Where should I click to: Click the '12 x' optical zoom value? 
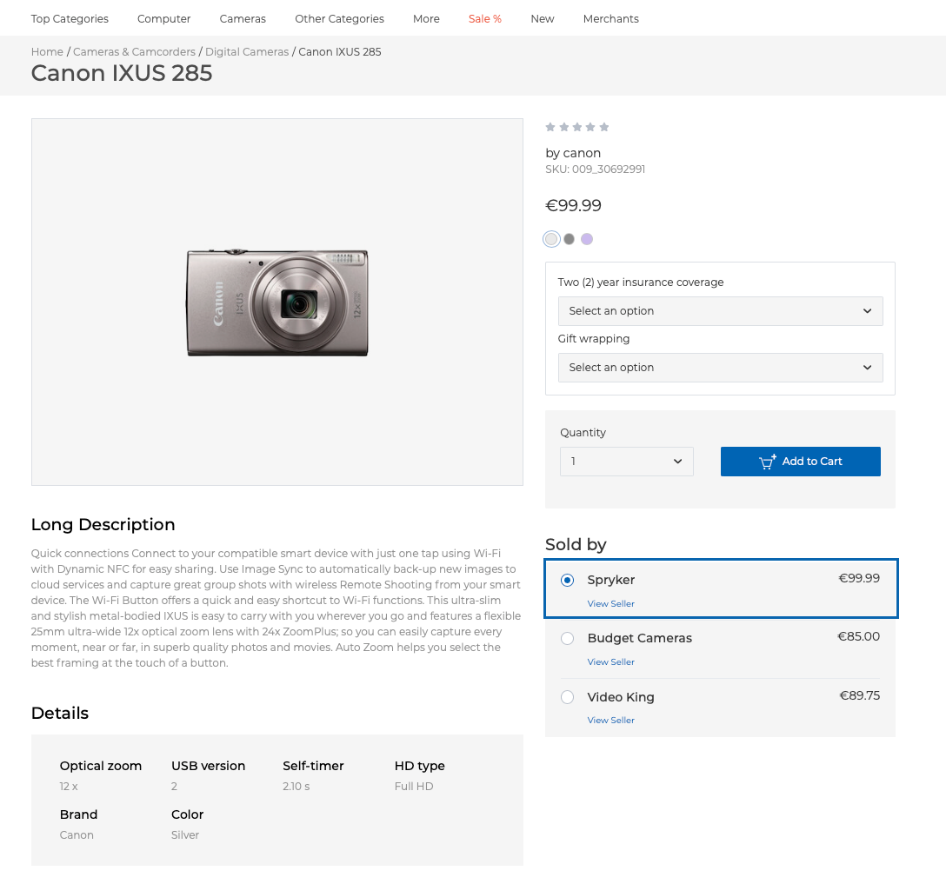click(69, 787)
